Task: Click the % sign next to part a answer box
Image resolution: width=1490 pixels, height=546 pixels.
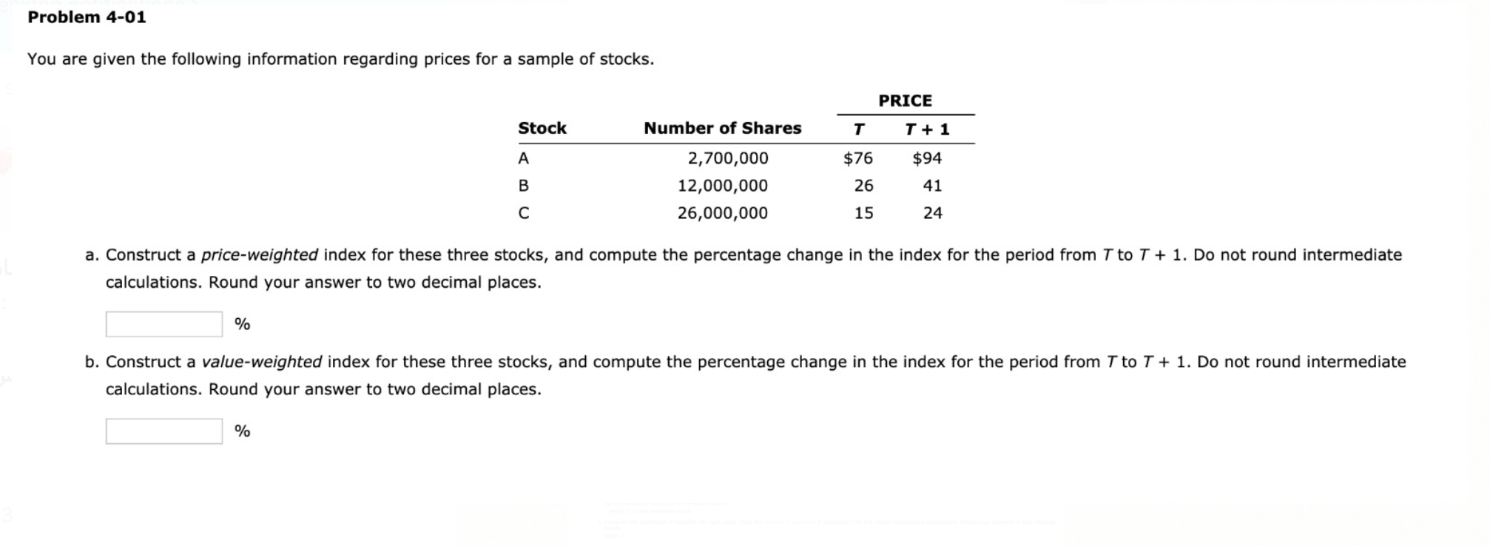Action: point(241,323)
